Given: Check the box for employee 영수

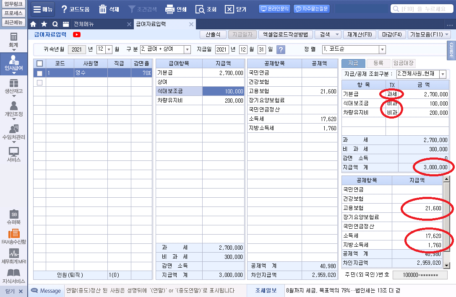Looking at the screenshot, I should pyautogui.click(x=39, y=73).
